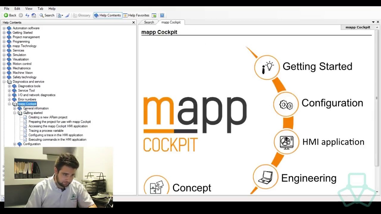Open the File menu
This screenshot has width=381, height=214.
click(7, 9)
